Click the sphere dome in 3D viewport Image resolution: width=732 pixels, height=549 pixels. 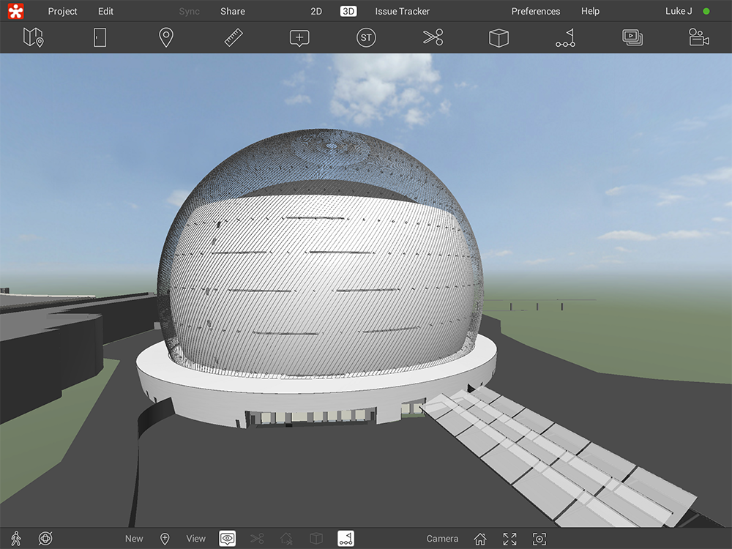(320, 255)
